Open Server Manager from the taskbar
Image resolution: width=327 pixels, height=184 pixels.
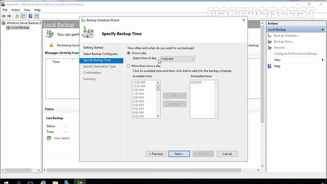[x=67, y=182]
